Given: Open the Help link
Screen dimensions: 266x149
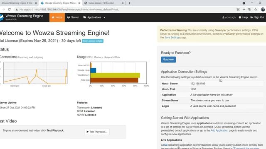Looking at the screenshot, I should coord(243,17).
